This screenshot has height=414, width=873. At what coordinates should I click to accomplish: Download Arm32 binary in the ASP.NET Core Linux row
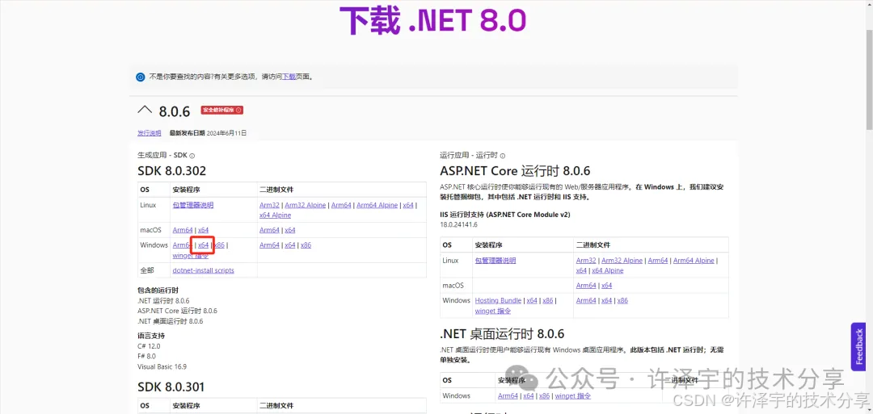(x=586, y=260)
